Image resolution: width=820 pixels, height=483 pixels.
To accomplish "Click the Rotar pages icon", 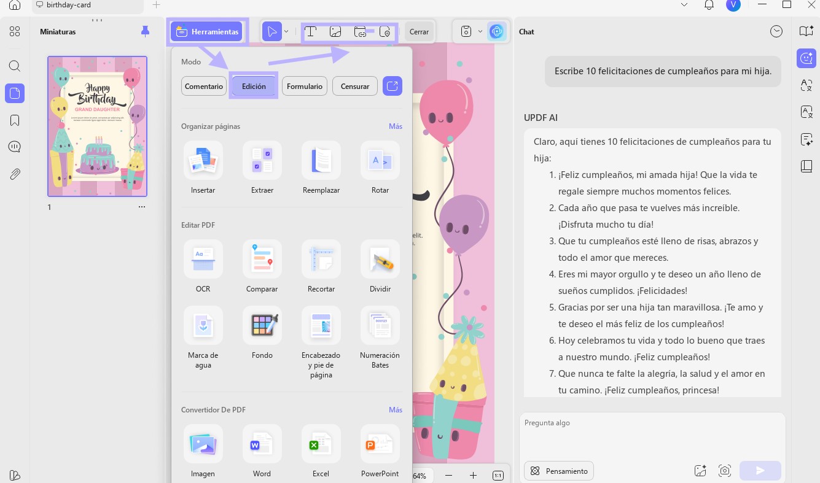I will [x=380, y=161].
